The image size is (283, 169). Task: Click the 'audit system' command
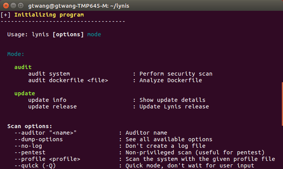pos(49,74)
